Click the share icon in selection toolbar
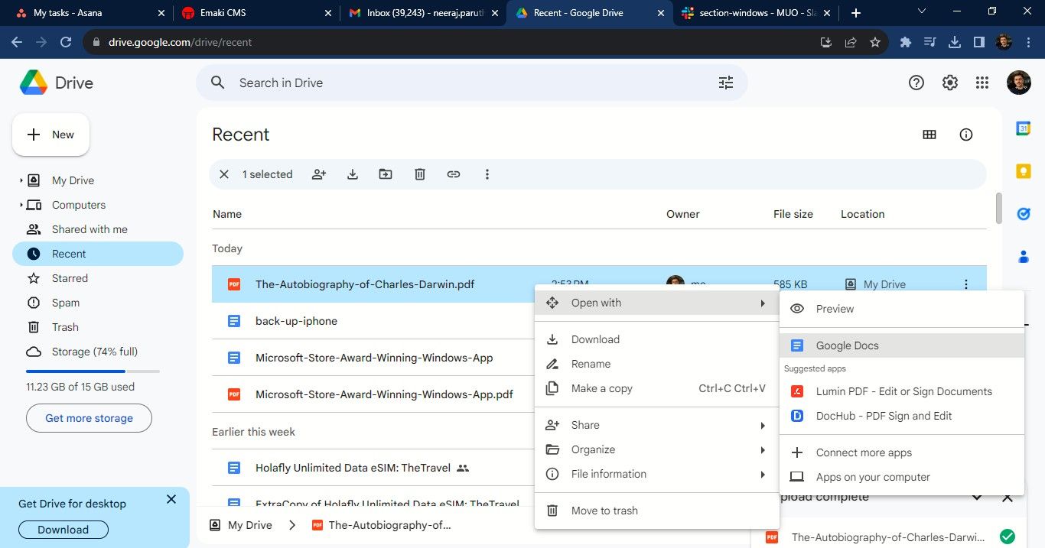Viewport: 1045px width, 548px height. click(319, 174)
